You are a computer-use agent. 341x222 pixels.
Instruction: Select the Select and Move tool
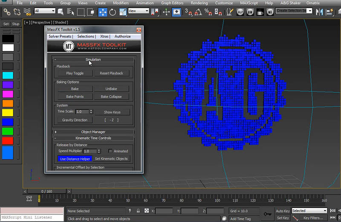click(103, 11)
